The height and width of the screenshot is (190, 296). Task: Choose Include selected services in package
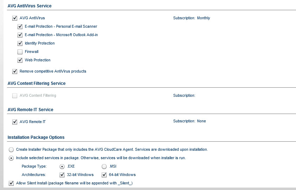coord(11,158)
